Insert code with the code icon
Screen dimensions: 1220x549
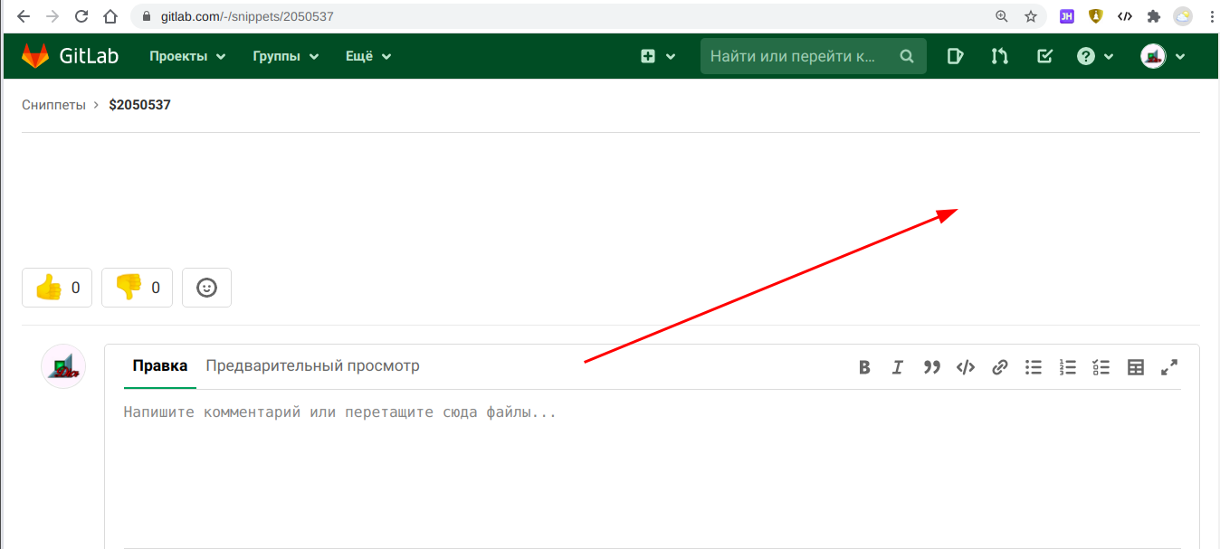966,367
